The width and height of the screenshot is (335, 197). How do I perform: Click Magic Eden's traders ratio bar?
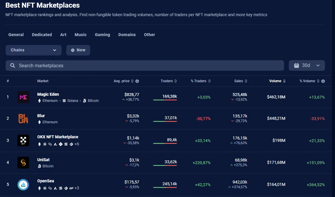[x=165, y=100]
